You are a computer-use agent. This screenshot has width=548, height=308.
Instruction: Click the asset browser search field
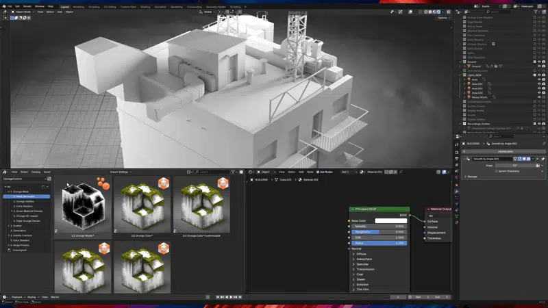pyautogui.click(x=212, y=172)
